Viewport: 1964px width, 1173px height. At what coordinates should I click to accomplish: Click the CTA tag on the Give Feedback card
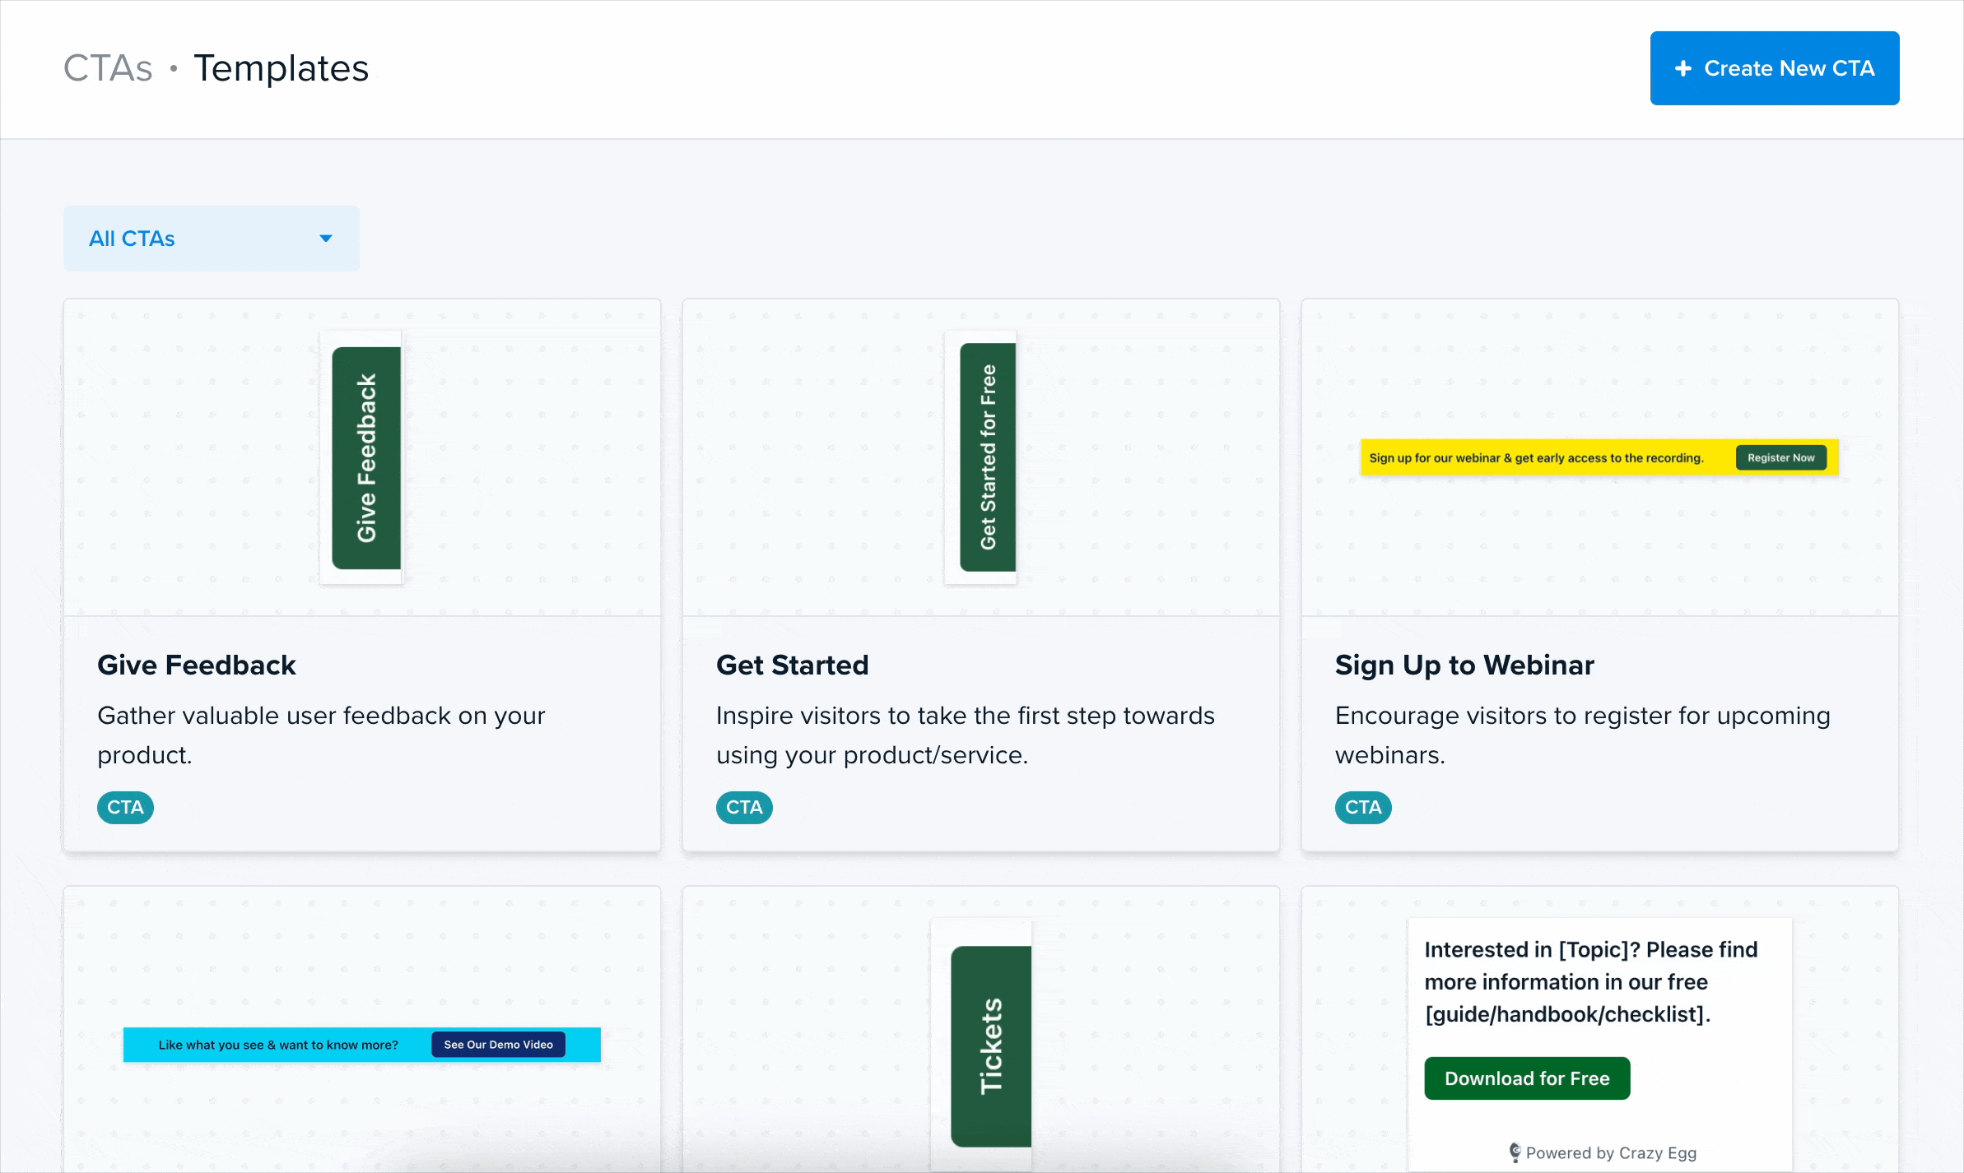(125, 808)
